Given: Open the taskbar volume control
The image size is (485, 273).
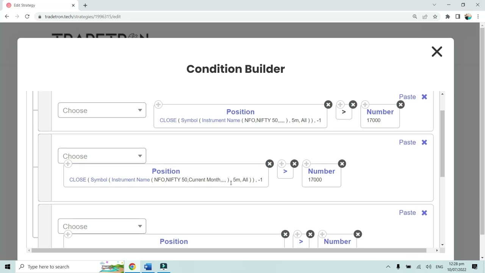Looking at the screenshot, I should pos(429,267).
